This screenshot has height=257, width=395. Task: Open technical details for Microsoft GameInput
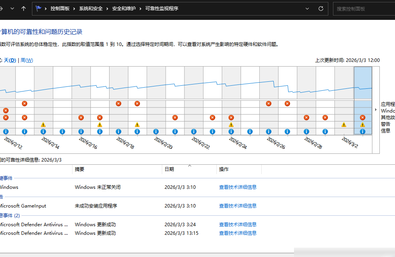point(238,206)
